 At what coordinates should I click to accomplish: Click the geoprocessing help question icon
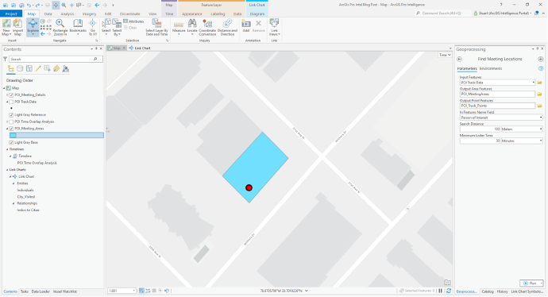(x=541, y=69)
